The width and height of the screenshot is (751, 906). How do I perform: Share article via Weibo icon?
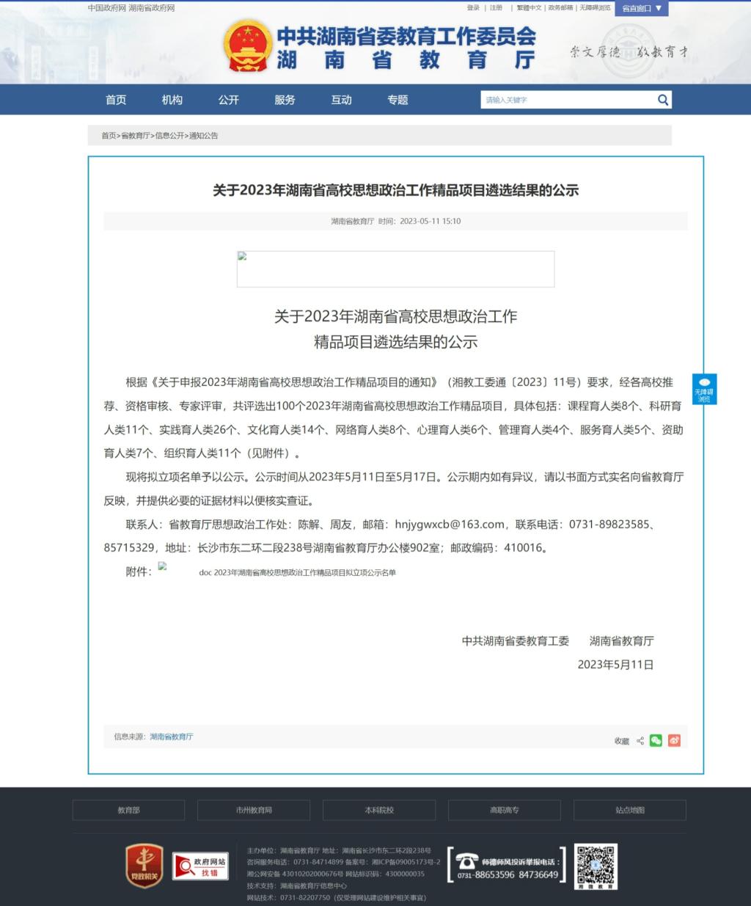coord(674,740)
